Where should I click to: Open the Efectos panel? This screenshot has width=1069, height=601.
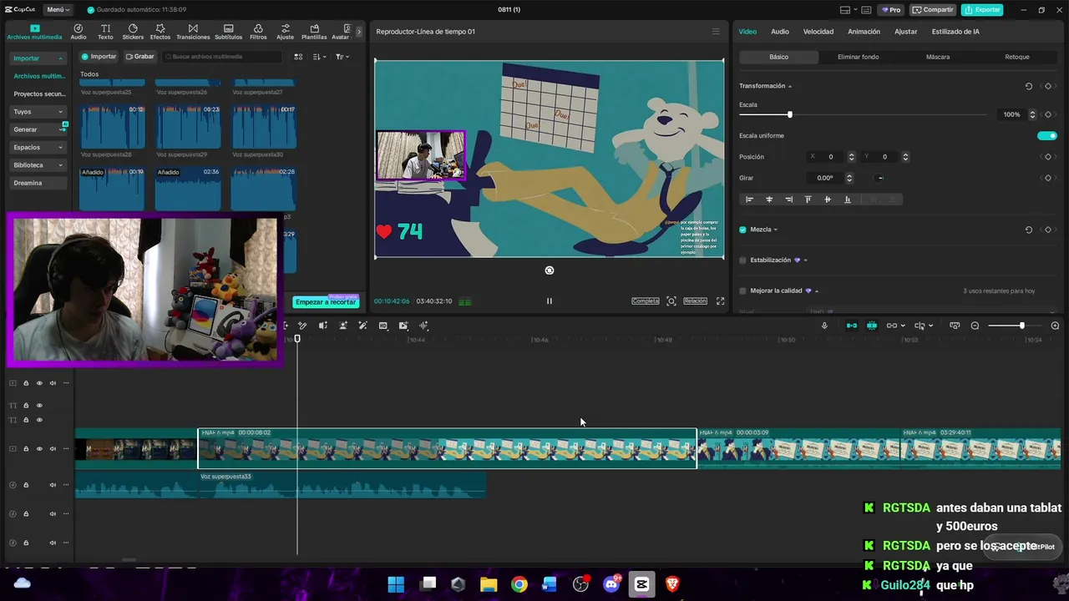pyautogui.click(x=160, y=32)
